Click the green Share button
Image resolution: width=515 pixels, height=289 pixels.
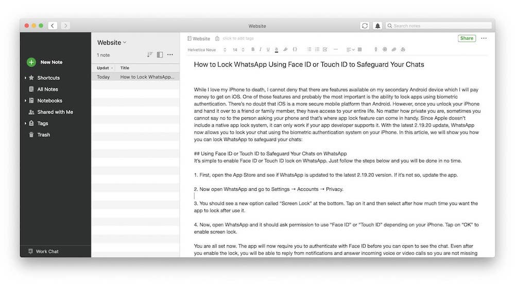click(466, 38)
